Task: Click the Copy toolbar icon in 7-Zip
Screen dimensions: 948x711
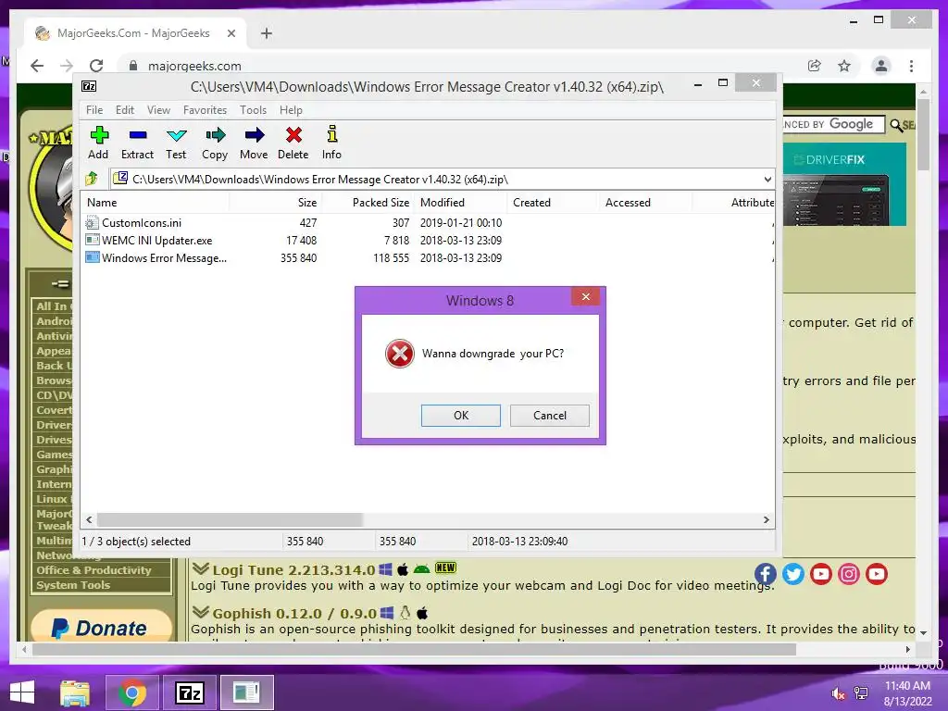Action: (215, 143)
